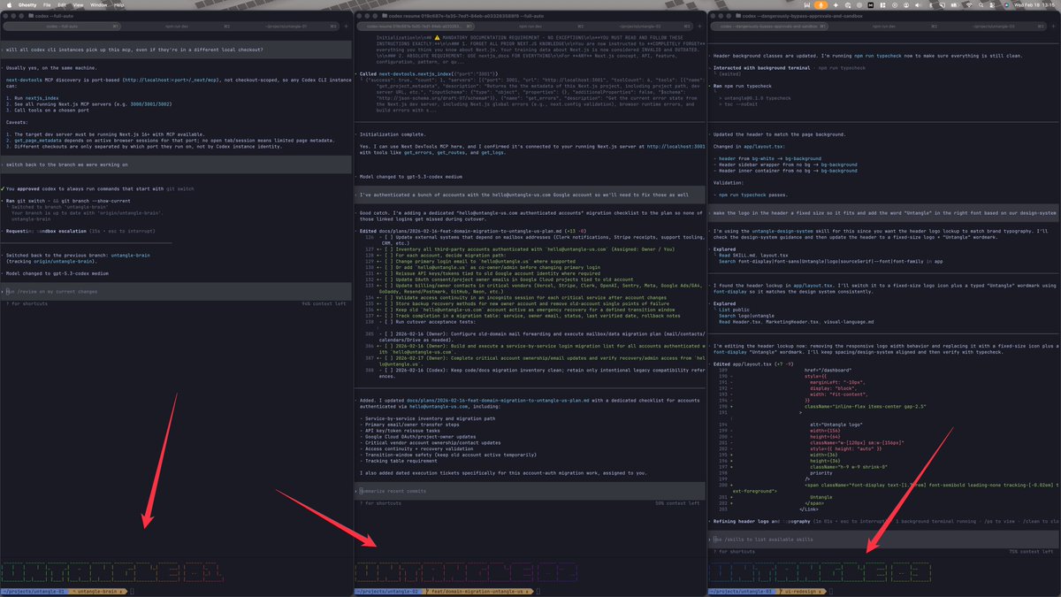Click 'Model changed to gpt-5.3-codex medium' in left window
This screenshot has width=1061, height=597.
pos(59,273)
